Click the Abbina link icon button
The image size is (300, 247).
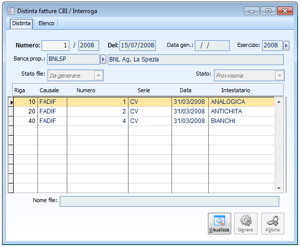pos(273,223)
